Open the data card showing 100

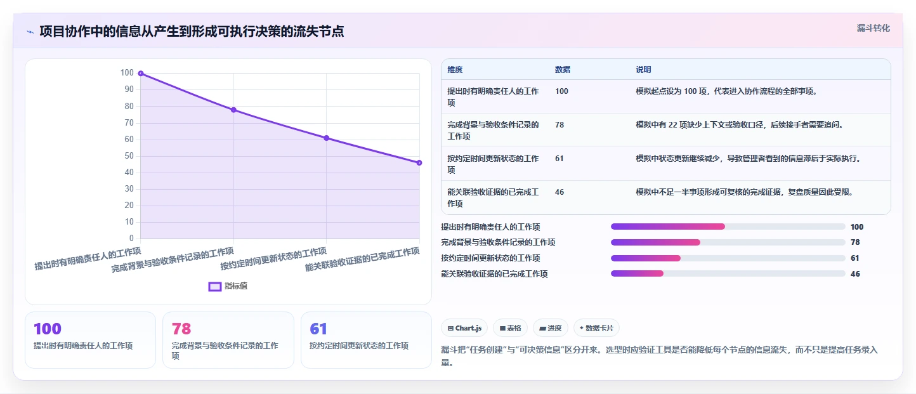tap(90, 340)
